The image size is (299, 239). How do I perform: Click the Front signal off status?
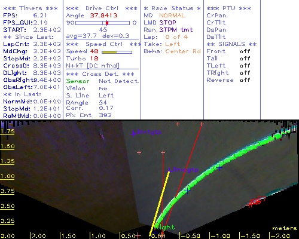tap(245, 51)
